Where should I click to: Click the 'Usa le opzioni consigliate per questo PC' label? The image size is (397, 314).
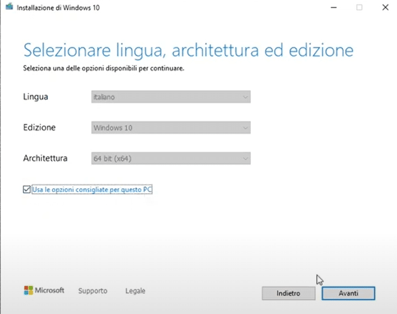(92, 189)
